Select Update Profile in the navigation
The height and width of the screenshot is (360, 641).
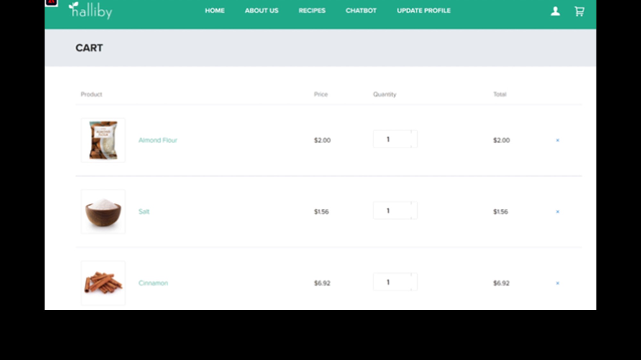(x=423, y=11)
